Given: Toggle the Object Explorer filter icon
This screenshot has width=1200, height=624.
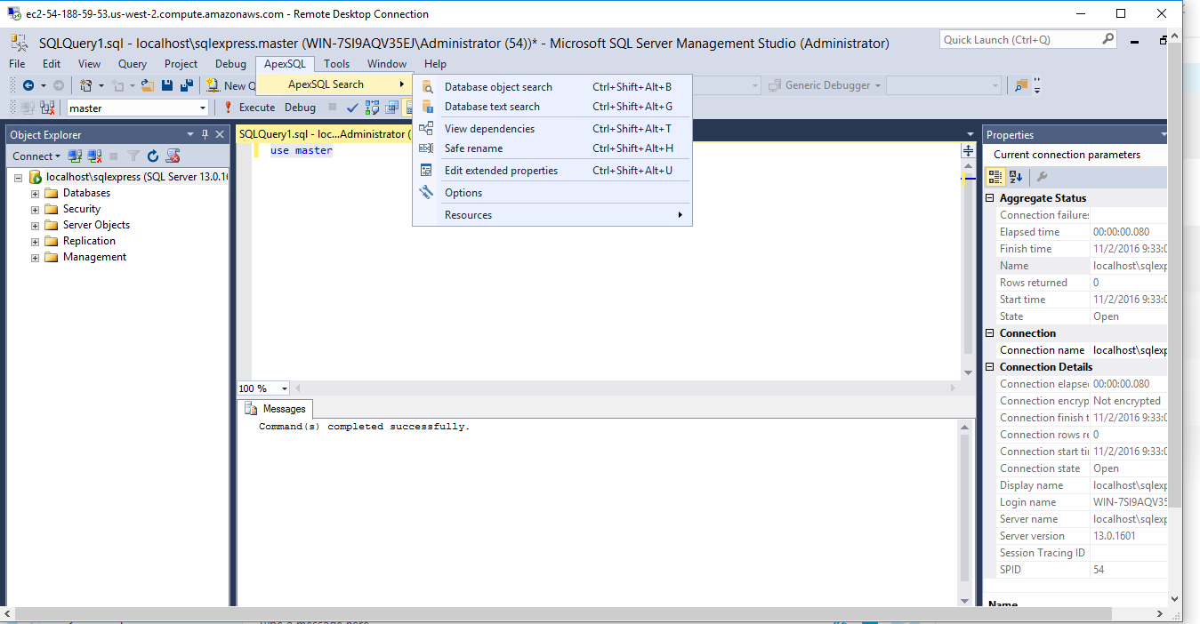Looking at the screenshot, I should tap(132, 155).
